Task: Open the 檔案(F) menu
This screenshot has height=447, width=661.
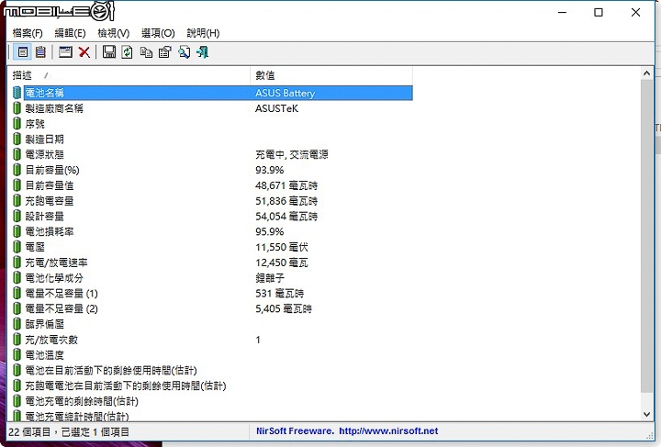Action: [x=28, y=33]
